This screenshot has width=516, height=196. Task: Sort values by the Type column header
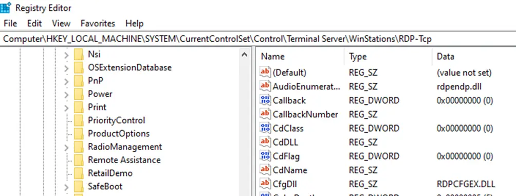pyautogui.click(x=388, y=57)
